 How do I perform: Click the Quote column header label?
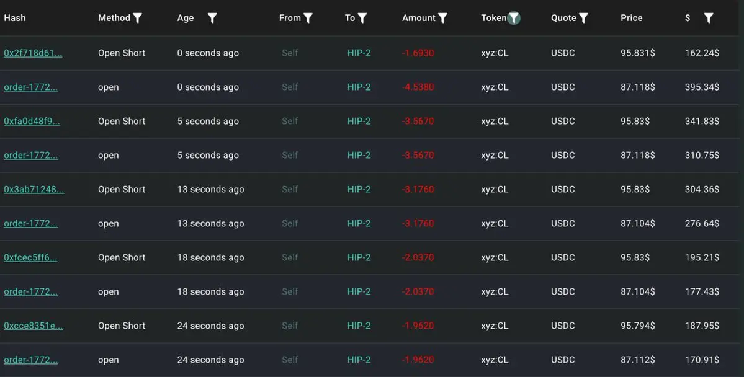[x=563, y=18]
